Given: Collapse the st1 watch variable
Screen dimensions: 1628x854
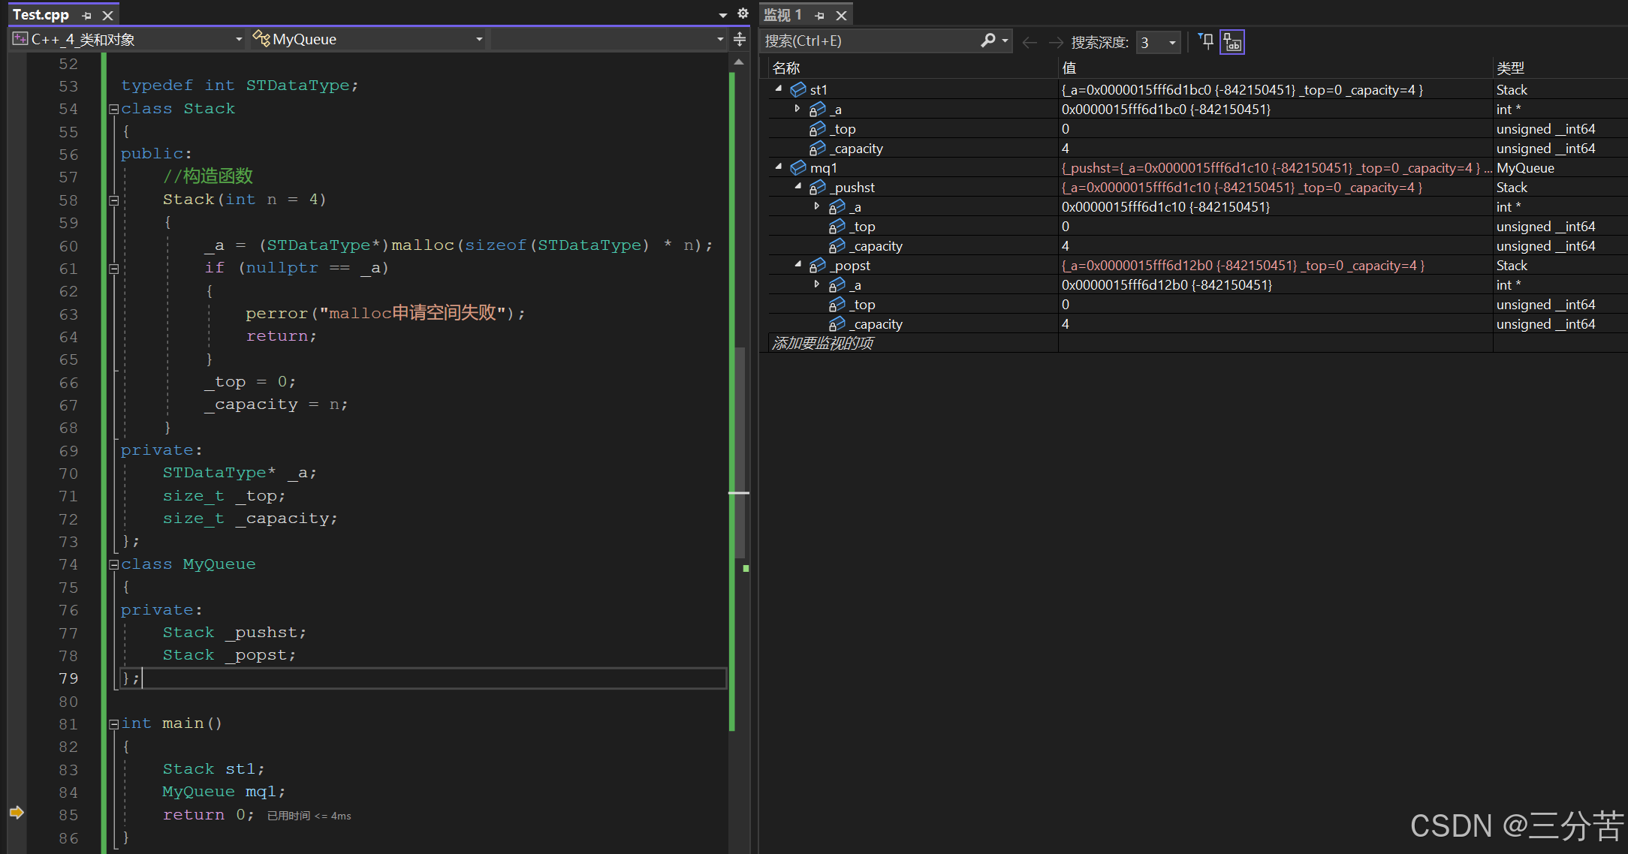Looking at the screenshot, I should click(779, 89).
